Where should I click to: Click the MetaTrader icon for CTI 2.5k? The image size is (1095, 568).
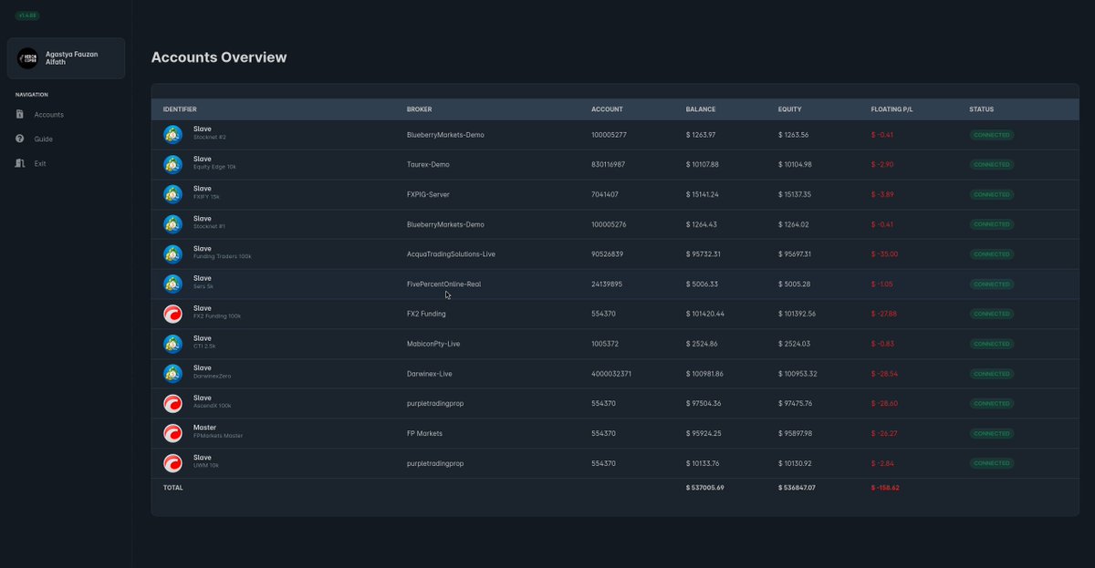coord(172,344)
